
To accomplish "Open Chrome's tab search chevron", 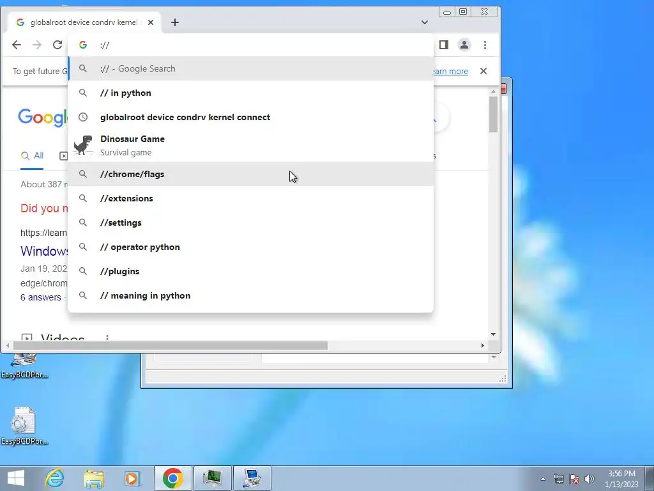I will tap(425, 22).
